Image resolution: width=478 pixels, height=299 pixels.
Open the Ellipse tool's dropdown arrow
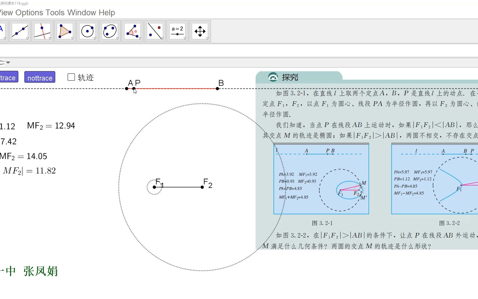117,38
